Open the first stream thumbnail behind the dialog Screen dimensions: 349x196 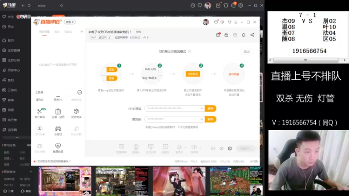65,181
